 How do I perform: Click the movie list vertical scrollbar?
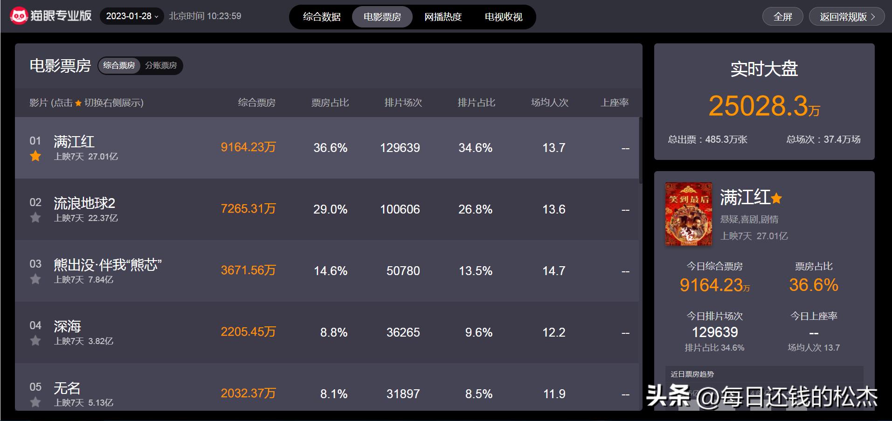click(x=641, y=150)
